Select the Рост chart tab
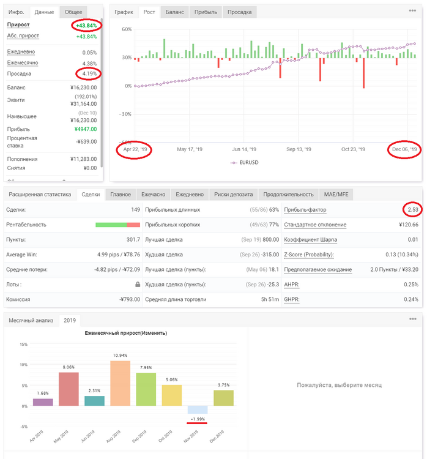 click(149, 12)
